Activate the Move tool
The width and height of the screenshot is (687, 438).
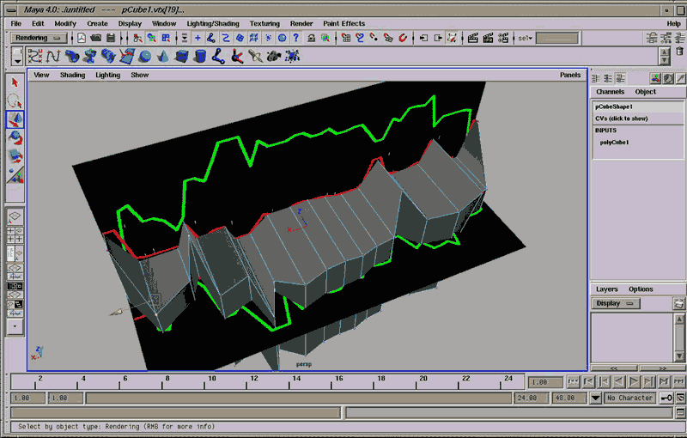[15, 119]
